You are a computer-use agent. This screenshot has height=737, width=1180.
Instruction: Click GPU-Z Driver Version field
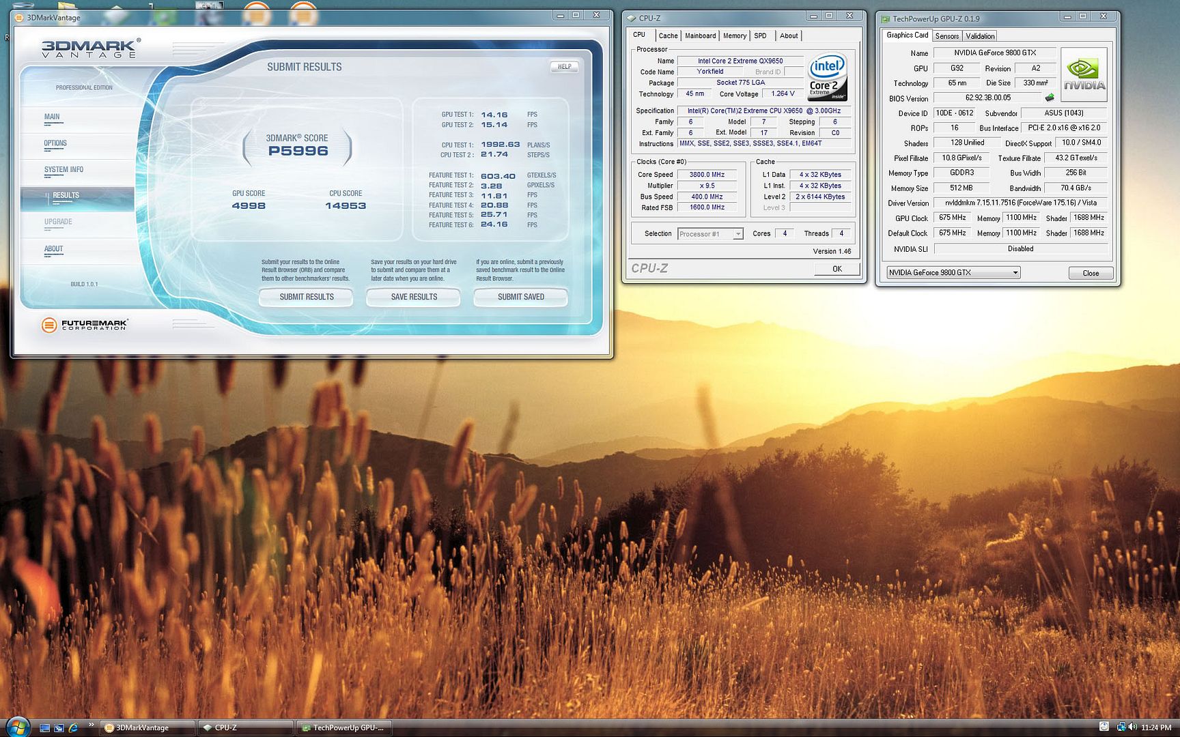tap(1020, 203)
